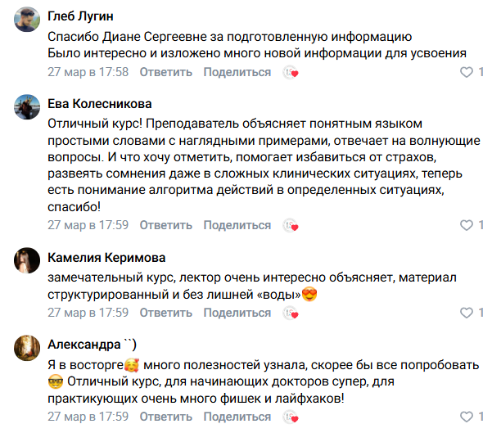Open Камелия Керимова's profile name link
This screenshot has height=433, width=501.
click(106, 257)
